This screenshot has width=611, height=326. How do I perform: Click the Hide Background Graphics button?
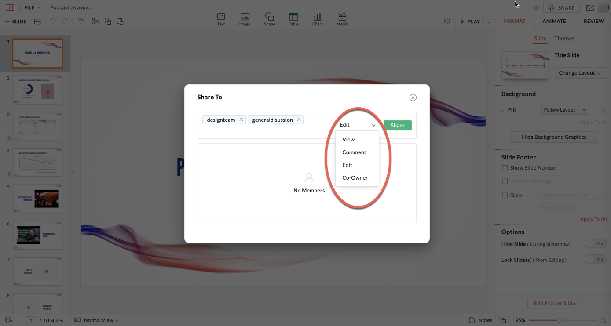554,137
